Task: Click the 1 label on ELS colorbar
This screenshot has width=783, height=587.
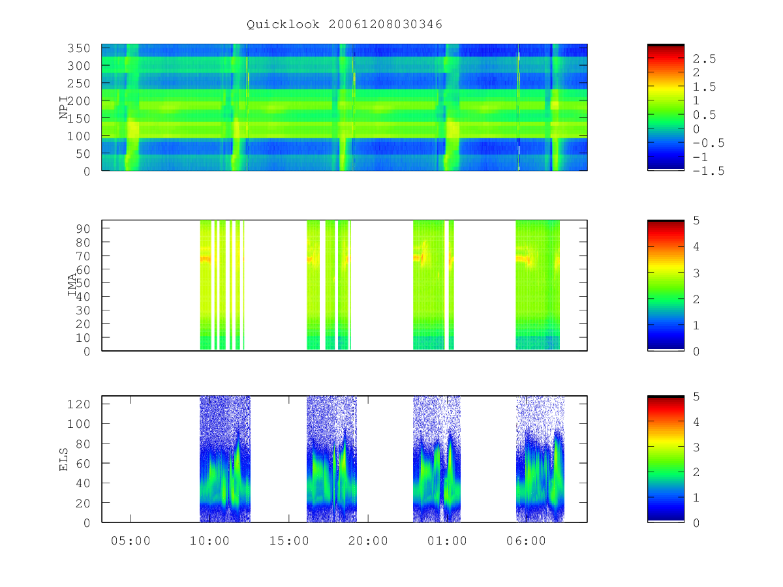Action: [697, 497]
